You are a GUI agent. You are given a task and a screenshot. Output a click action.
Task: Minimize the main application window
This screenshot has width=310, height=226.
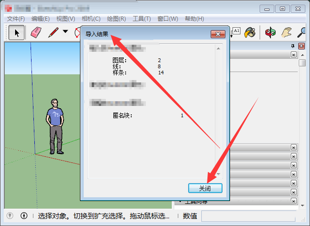[267, 9]
